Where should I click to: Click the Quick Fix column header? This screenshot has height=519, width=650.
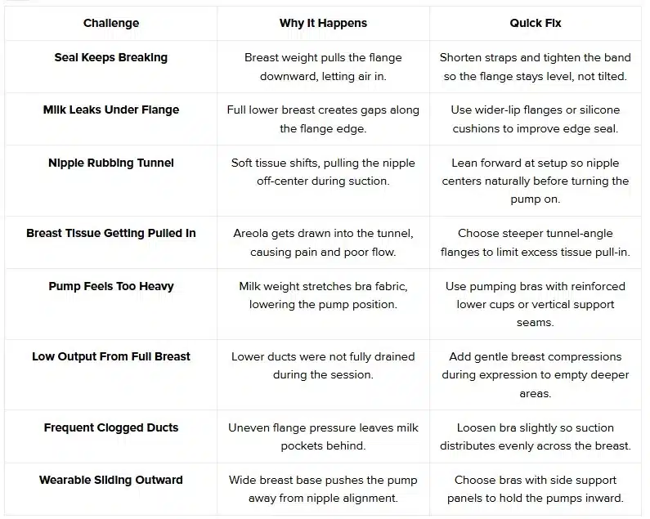click(x=536, y=23)
